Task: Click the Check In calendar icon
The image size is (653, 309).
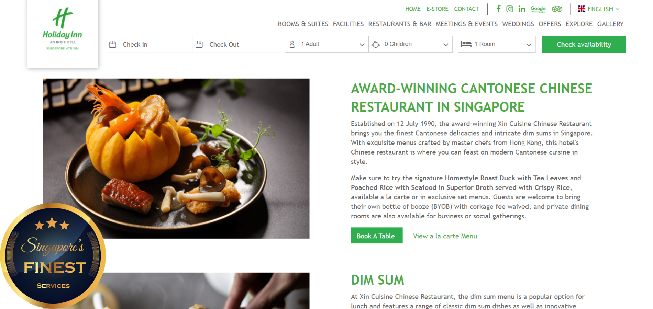Action: [x=113, y=44]
